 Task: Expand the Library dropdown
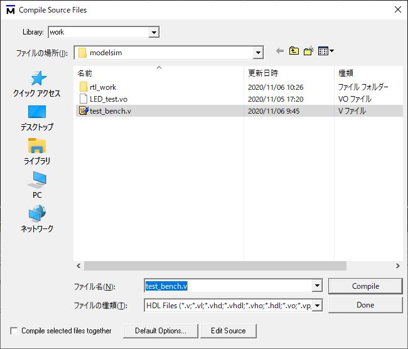pos(154,32)
